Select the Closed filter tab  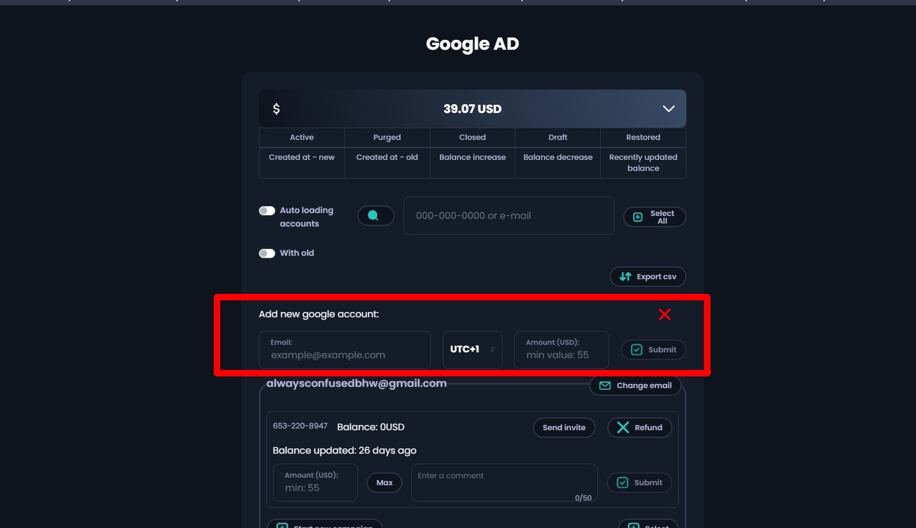[x=473, y=138]
